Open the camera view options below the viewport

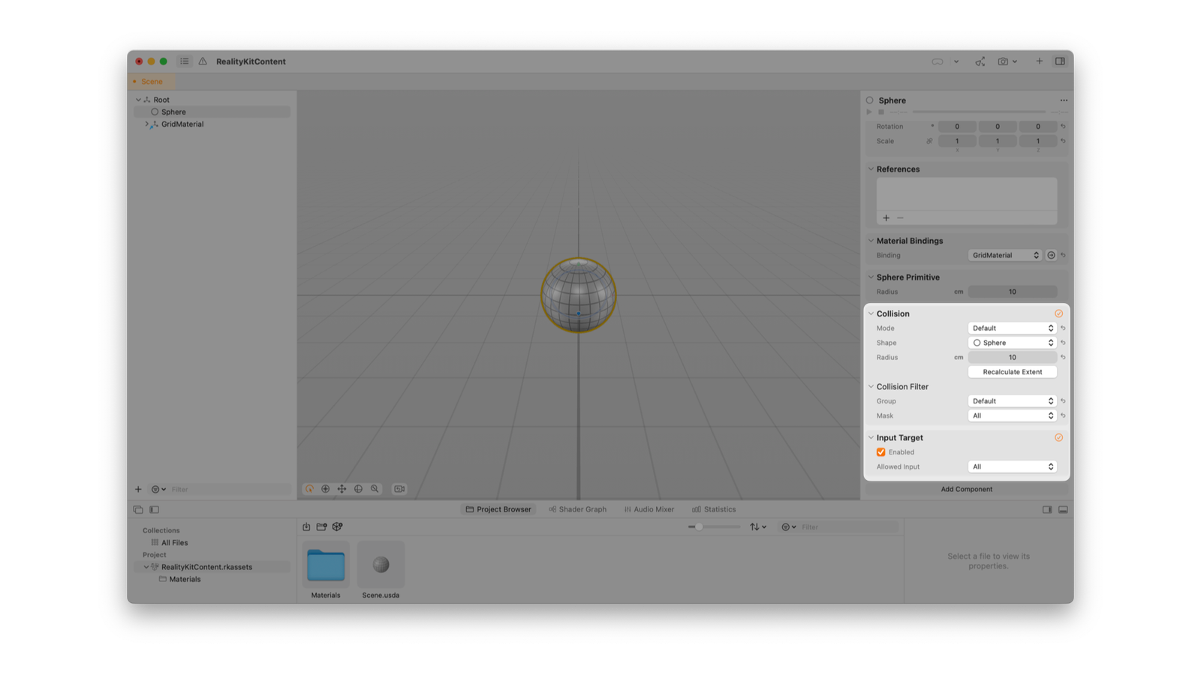pos(399,489)
